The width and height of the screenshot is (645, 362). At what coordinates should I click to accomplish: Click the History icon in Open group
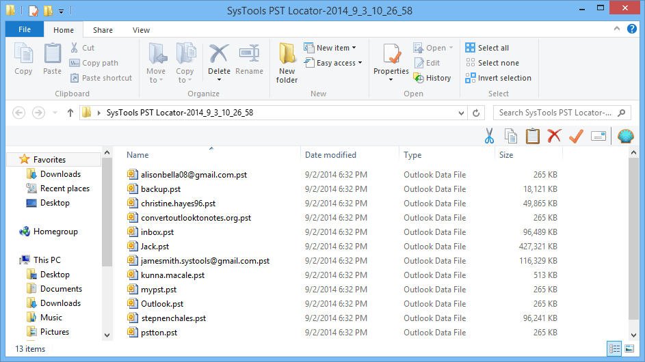[419, 78]
